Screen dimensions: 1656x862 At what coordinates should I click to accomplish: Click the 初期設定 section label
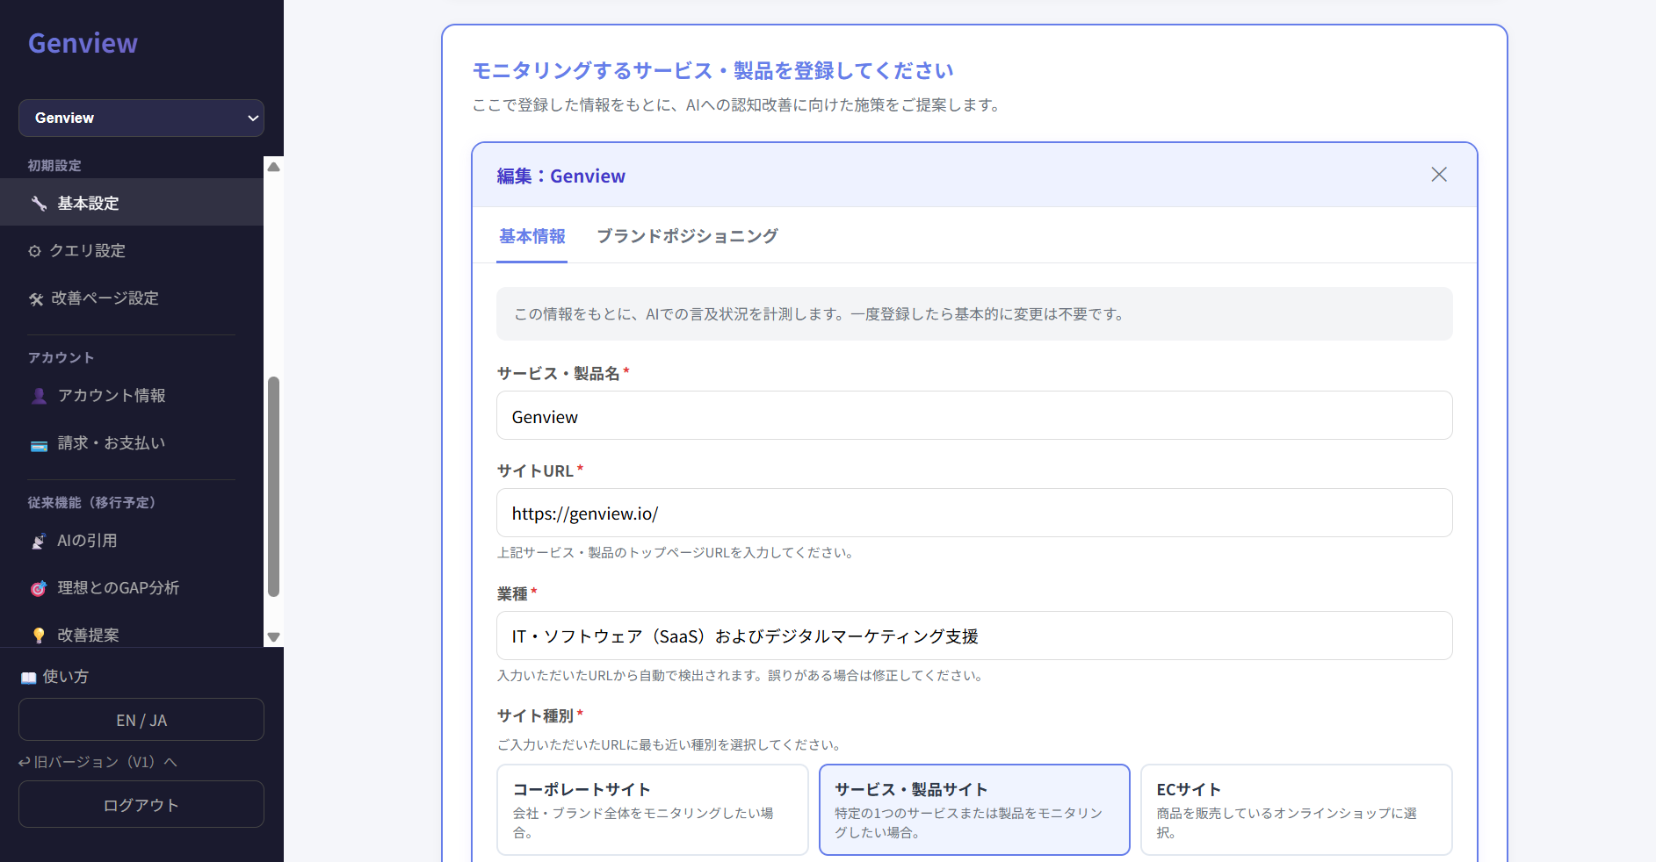pyautogui.click(x=54, y=165)
